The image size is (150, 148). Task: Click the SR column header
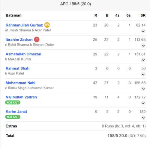coord(143,15)
